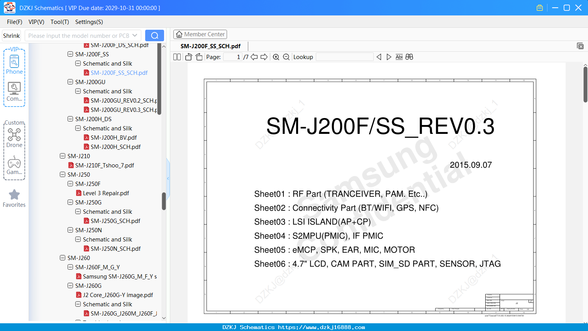This screenshot has height=331, width=588.
Task: Click tree scroll down arrow
Action: [x=164, y=318]
